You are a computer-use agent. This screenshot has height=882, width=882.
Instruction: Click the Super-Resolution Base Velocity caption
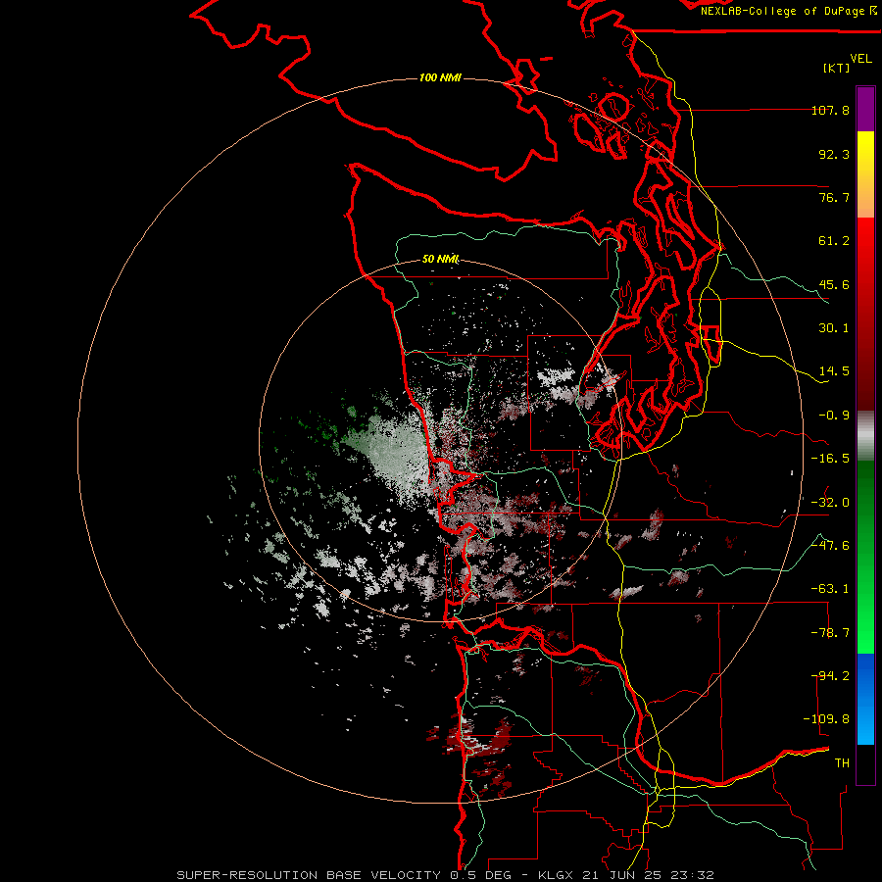coord(445,875)
